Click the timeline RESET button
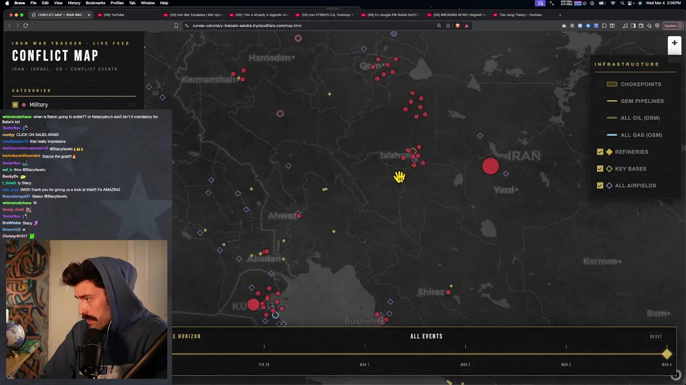Image resolution: width=686 pixels, height=385 pixels. pos(656,337)
